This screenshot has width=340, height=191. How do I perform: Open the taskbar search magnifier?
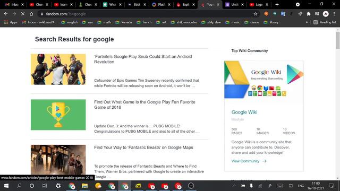(x=19, y=186)
